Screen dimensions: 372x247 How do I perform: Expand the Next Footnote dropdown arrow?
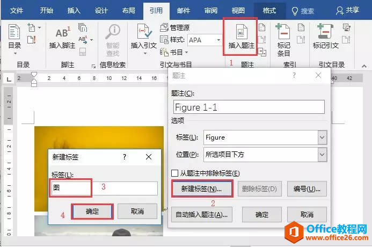(91, 40)
